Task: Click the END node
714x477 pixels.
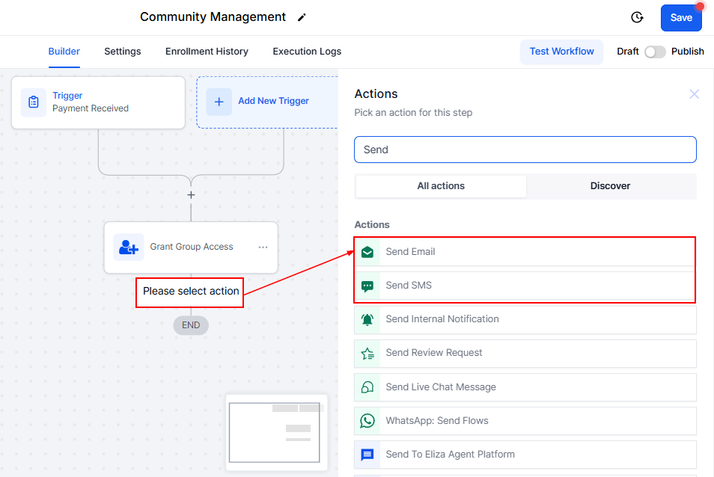Action: 191,325
